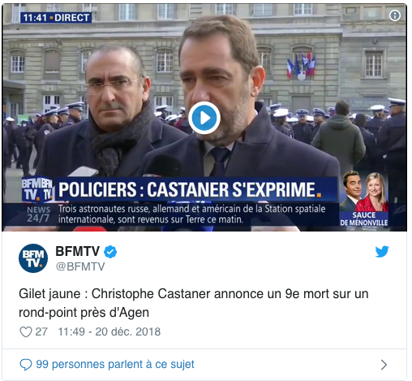Open the Twitter bird logo
This screenshot has height=381, width=412.
pyautogui.click(x=382, y=252)
